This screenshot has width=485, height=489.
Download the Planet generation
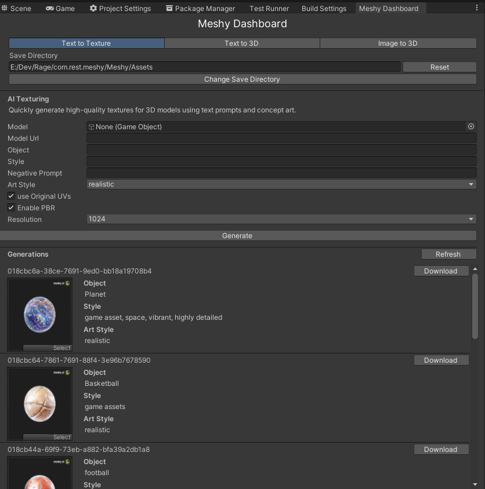[x=441, y=271]
